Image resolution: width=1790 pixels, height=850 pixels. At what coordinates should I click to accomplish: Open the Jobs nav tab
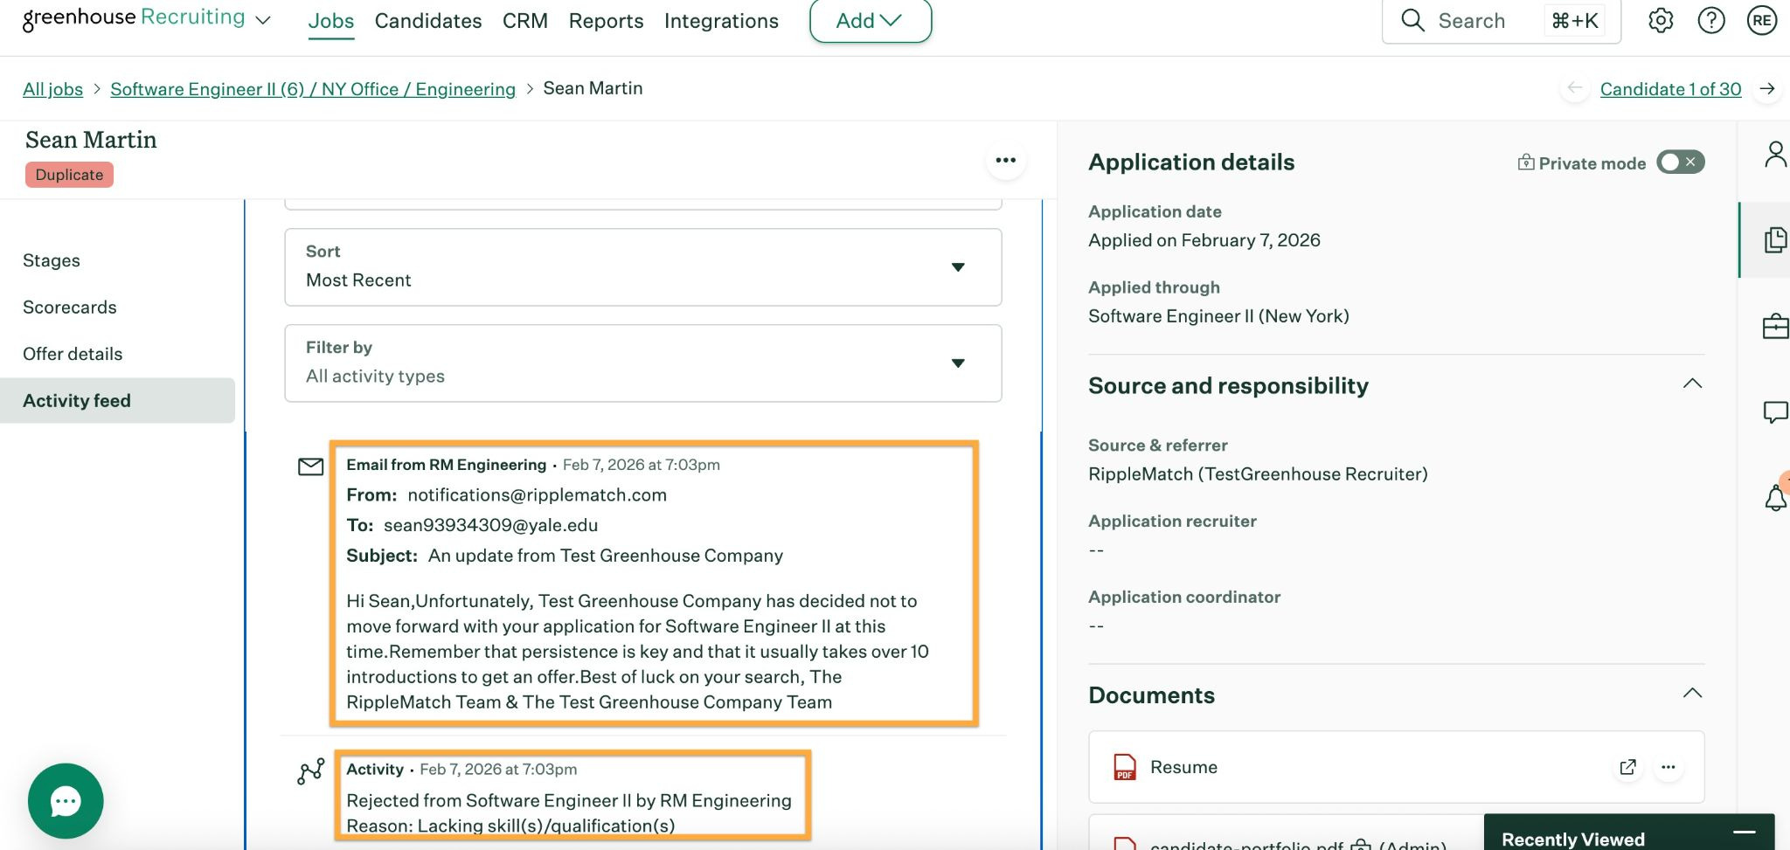331,20
